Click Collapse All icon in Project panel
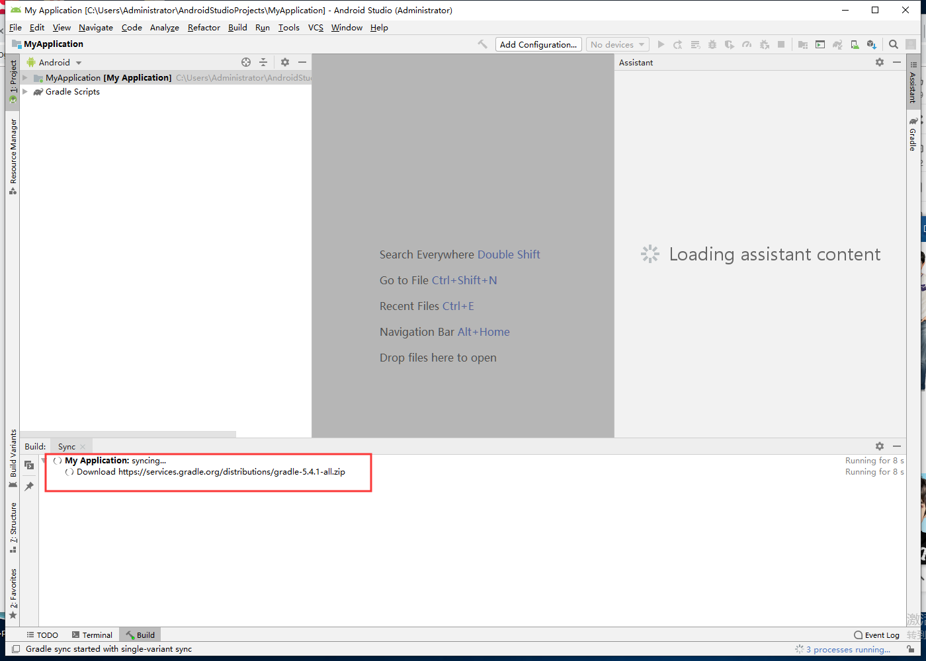The image size is (926, 661). tap(263, 62)
